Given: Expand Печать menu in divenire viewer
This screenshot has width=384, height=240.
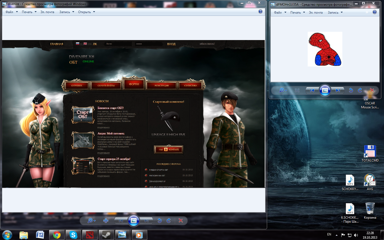Looking at the screenshot, I should pos(29,12).
